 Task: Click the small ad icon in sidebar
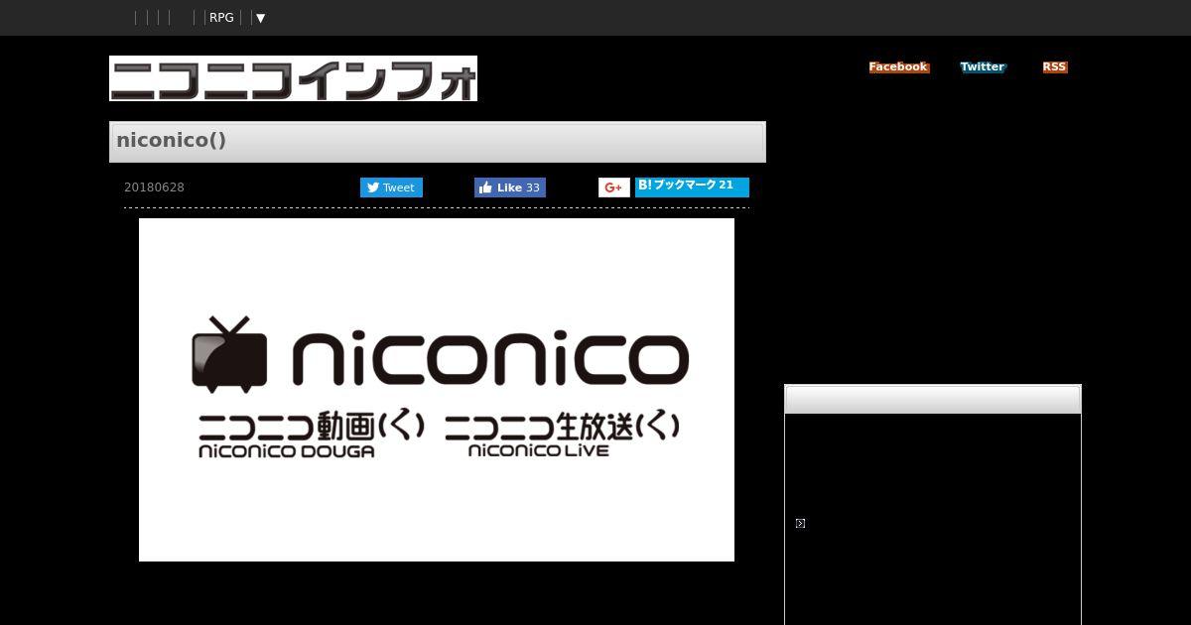[800, 523]
